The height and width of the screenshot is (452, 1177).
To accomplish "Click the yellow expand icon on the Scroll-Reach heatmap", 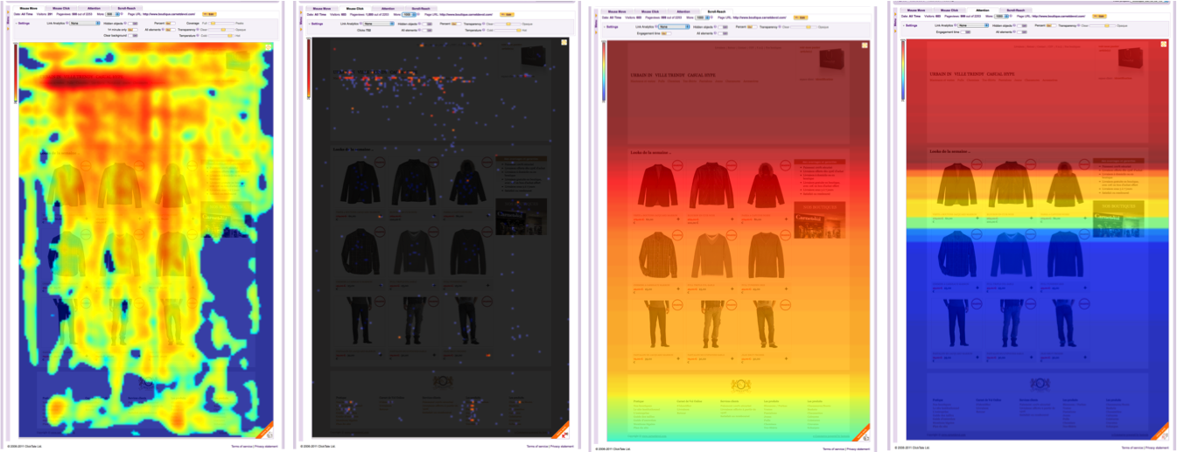I will pyautogui.click(x=865, y=45).
